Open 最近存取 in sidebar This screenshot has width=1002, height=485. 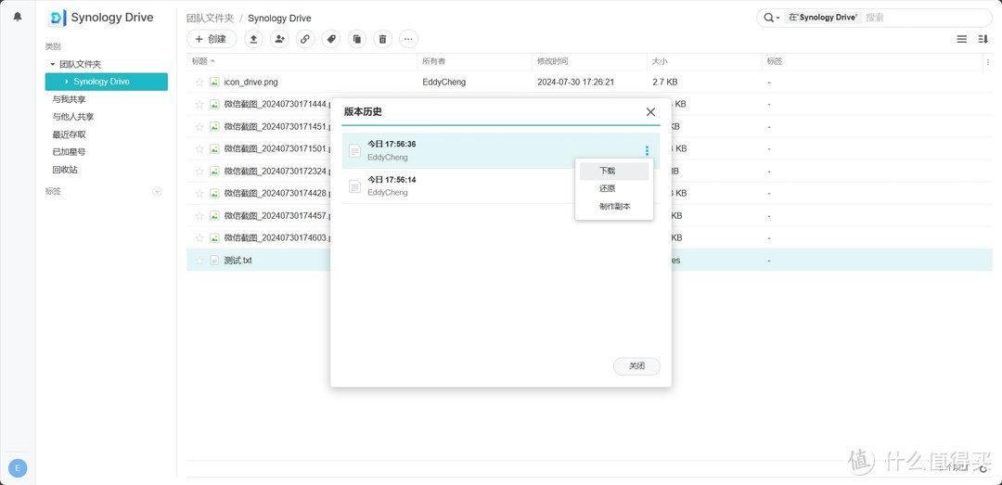69,134
